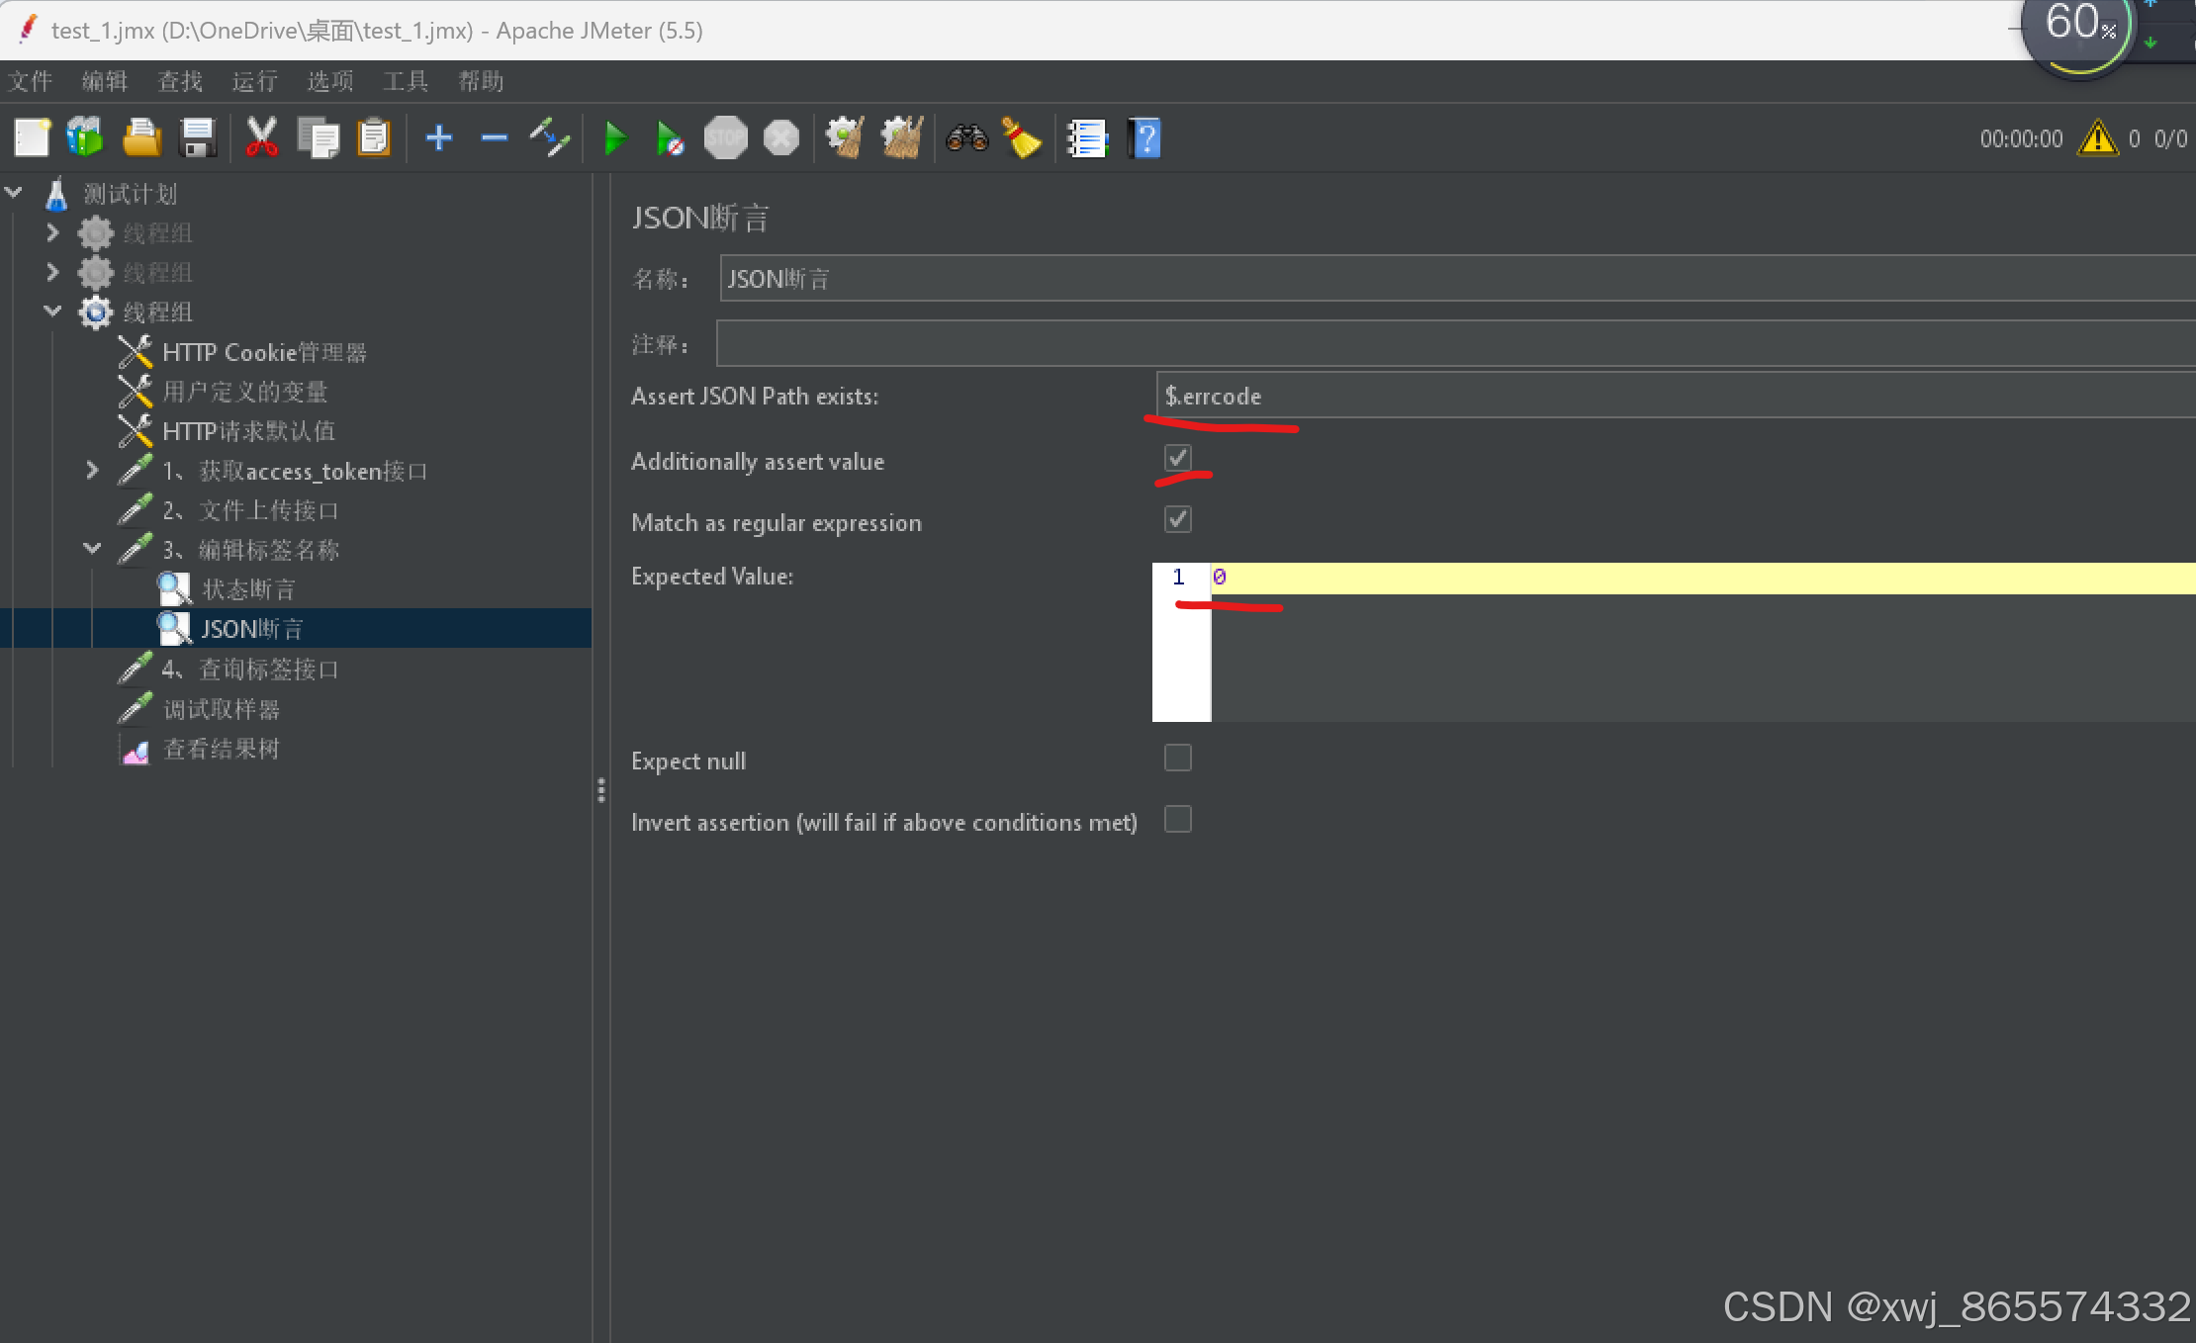
Task: Click the Assert JSON Path exists field
Action: [1672, 397]
